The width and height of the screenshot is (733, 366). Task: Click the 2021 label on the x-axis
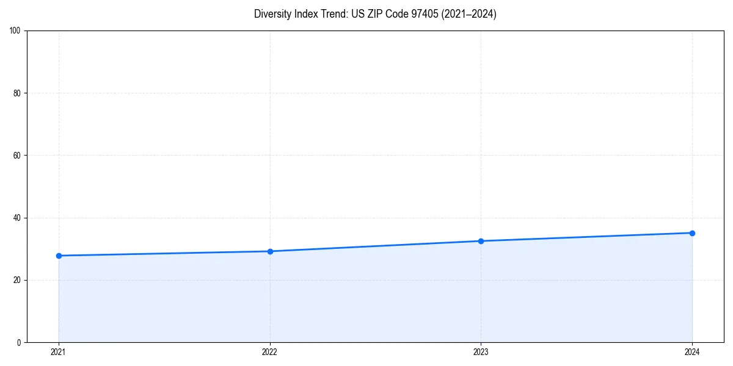pyautogui.click(x=58, y=351)
